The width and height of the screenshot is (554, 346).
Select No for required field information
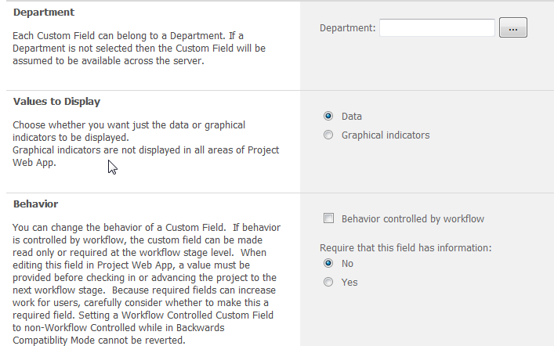328,264
